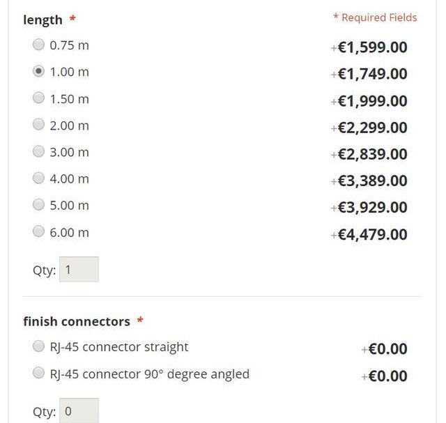The image size is (446, 423).
Task: Choose the 1.00 m length option
Action: 39,72
